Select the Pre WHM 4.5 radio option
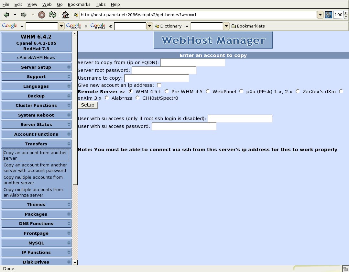 tap(167, 91)
